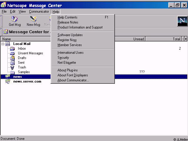This screenshot has height=141, width=188.
Task: Choose Help Contents from the menu
Action: [x=83, y=17]
